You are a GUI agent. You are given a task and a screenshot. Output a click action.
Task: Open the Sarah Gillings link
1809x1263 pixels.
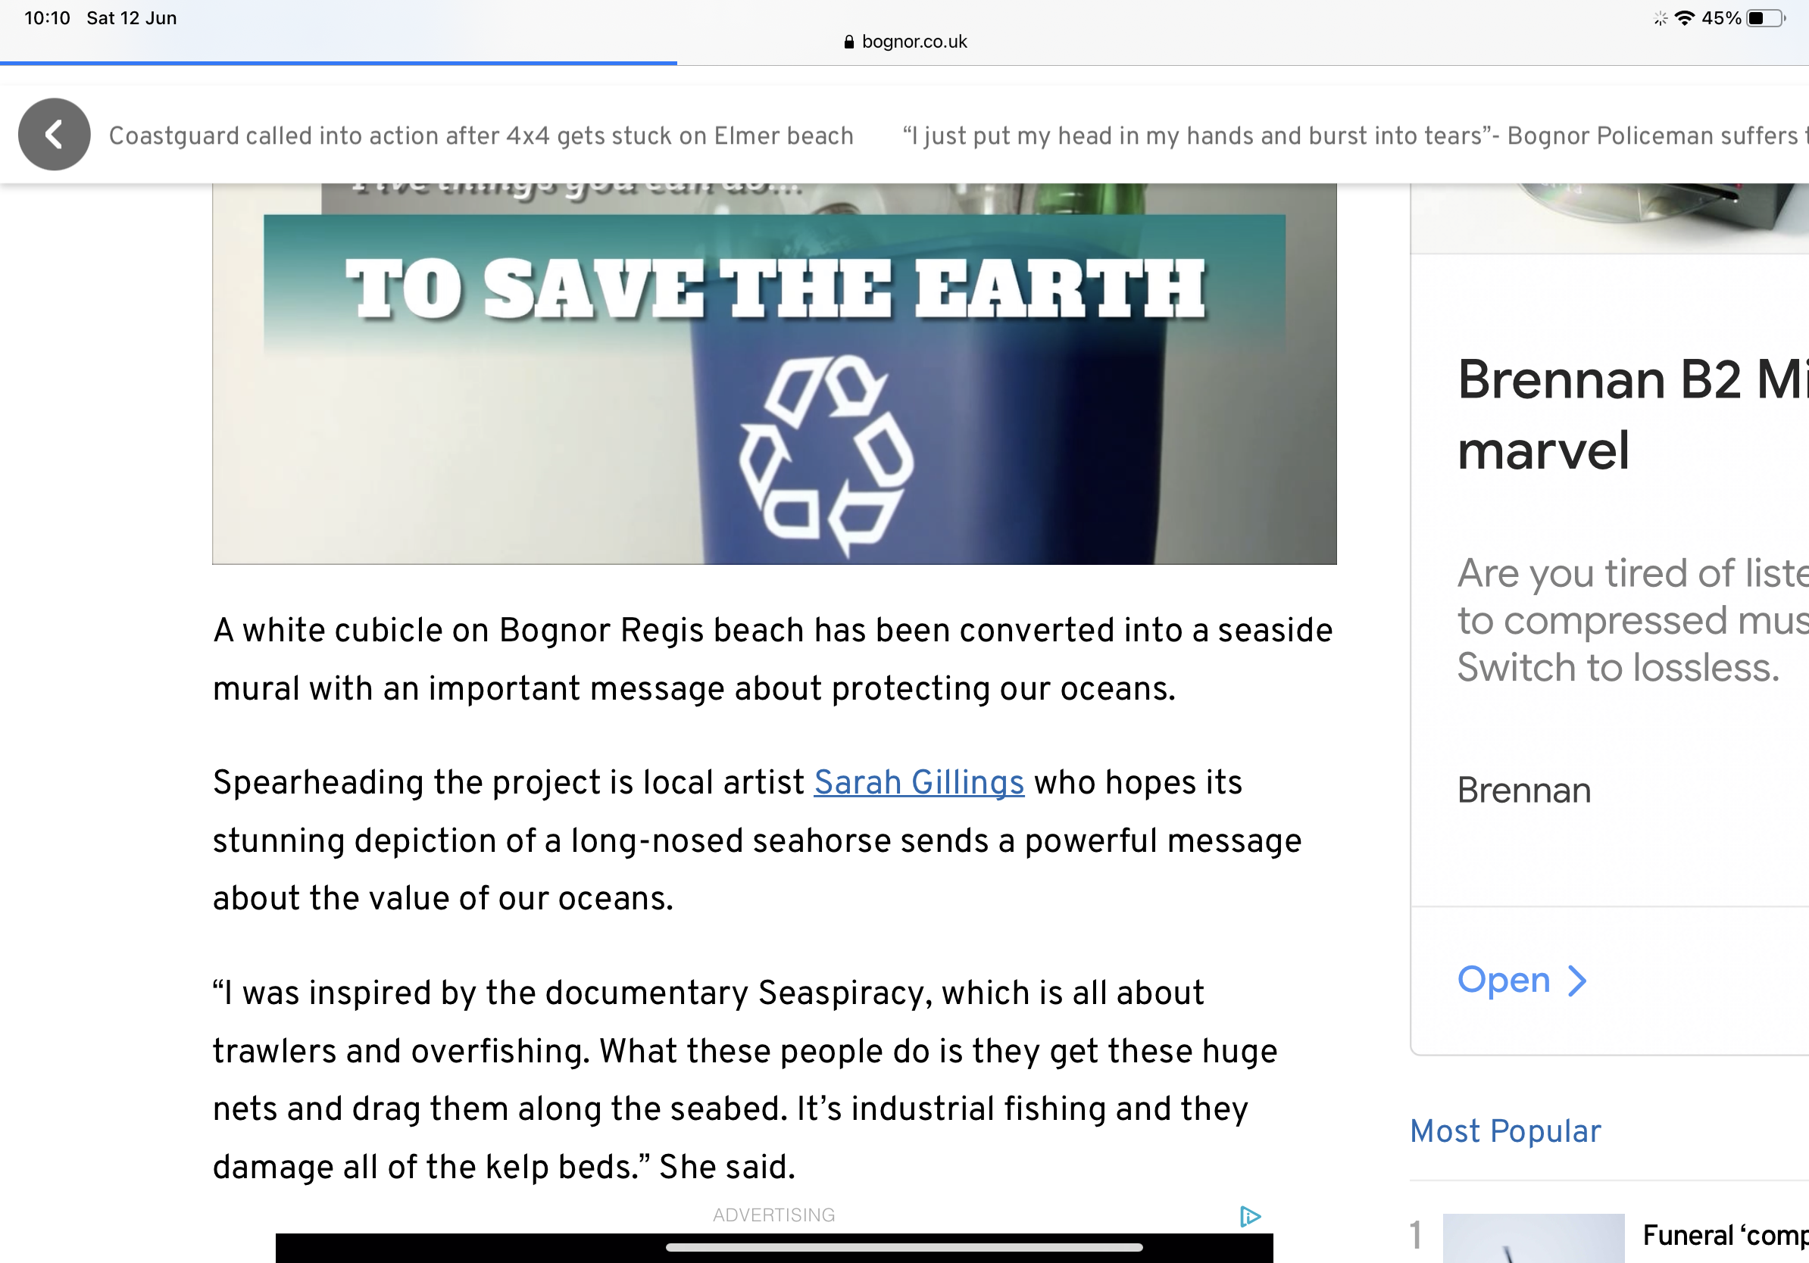coord(919,783)
